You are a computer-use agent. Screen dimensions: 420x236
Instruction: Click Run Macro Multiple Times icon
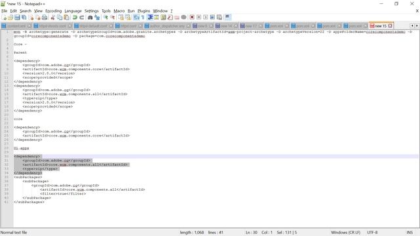pos(212,18)
